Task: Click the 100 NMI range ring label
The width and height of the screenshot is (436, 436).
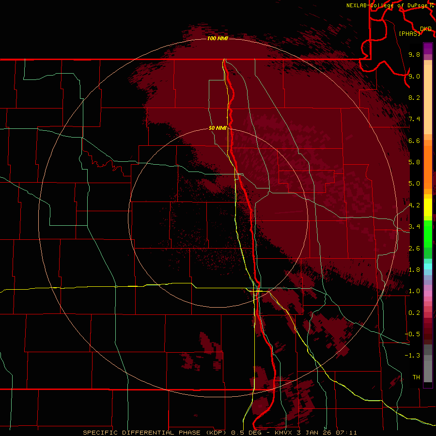Action: 218,38
